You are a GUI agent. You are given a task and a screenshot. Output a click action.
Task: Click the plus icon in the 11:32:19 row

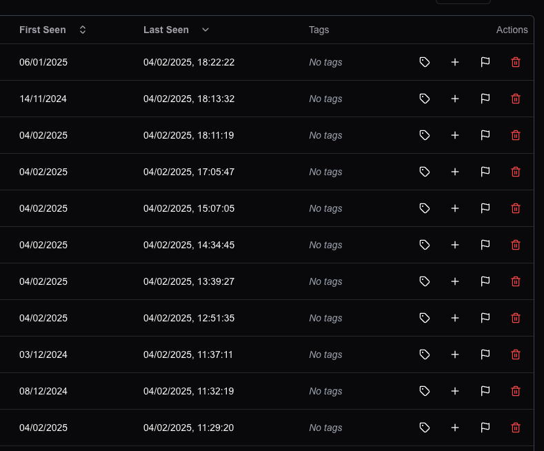coord(455,391)
